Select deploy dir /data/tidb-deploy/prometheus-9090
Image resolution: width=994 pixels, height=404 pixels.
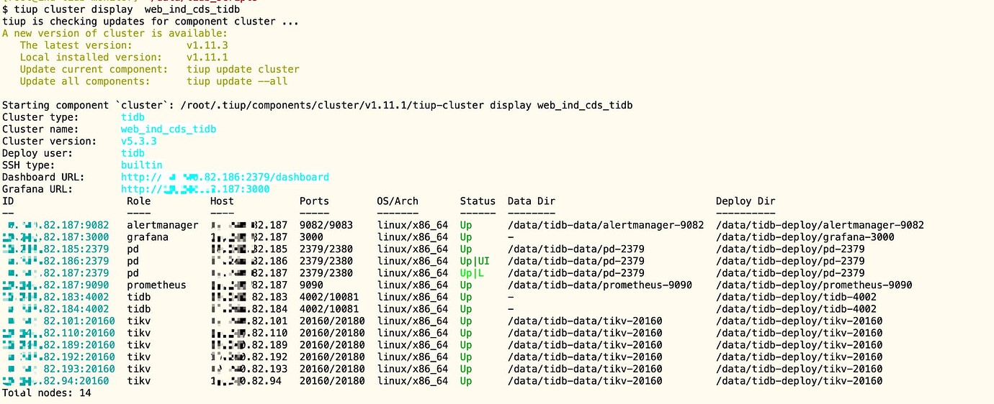coord(814,285)
